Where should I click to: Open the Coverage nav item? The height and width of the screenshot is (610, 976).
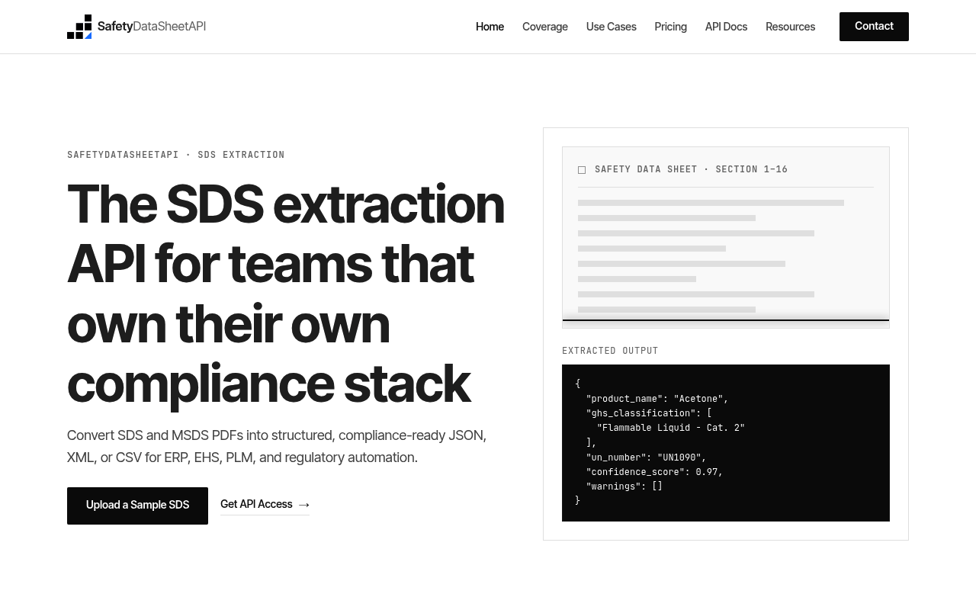[545, 27]
